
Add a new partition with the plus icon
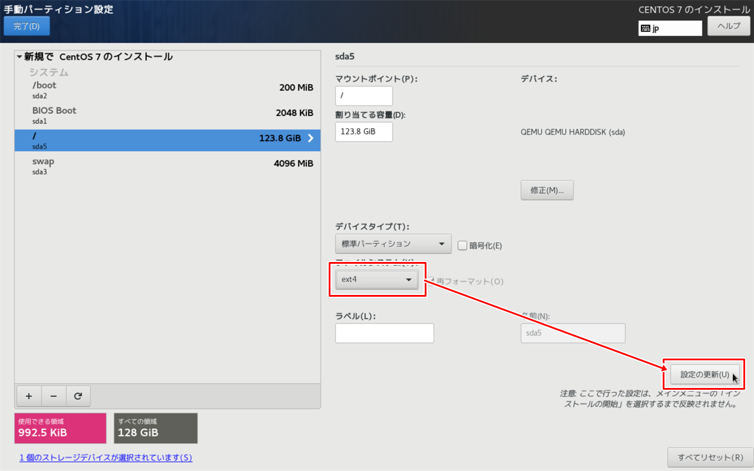[x=29, y=396]
